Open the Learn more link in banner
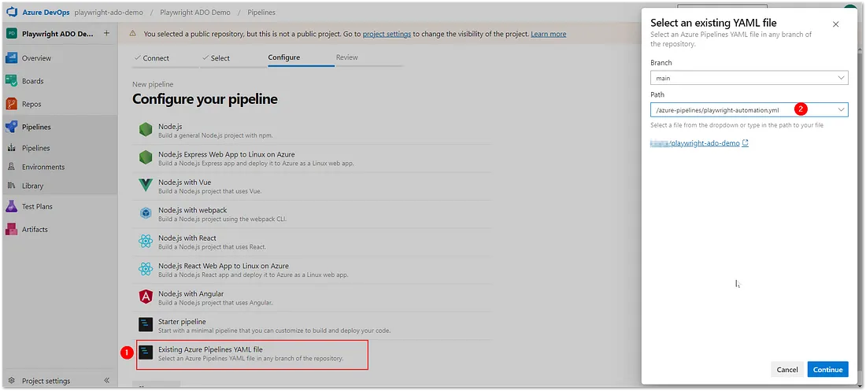 (x=549, y=34)
